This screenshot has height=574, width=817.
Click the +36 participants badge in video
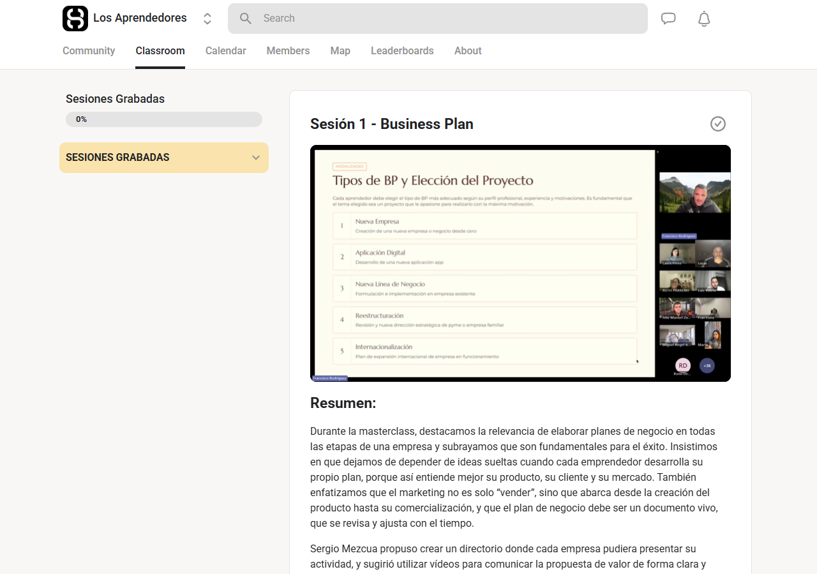point(707,366)
